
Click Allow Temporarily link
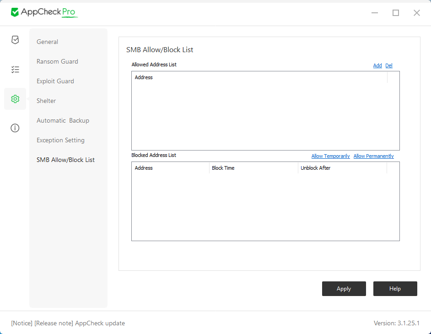[x=330, y=156]
